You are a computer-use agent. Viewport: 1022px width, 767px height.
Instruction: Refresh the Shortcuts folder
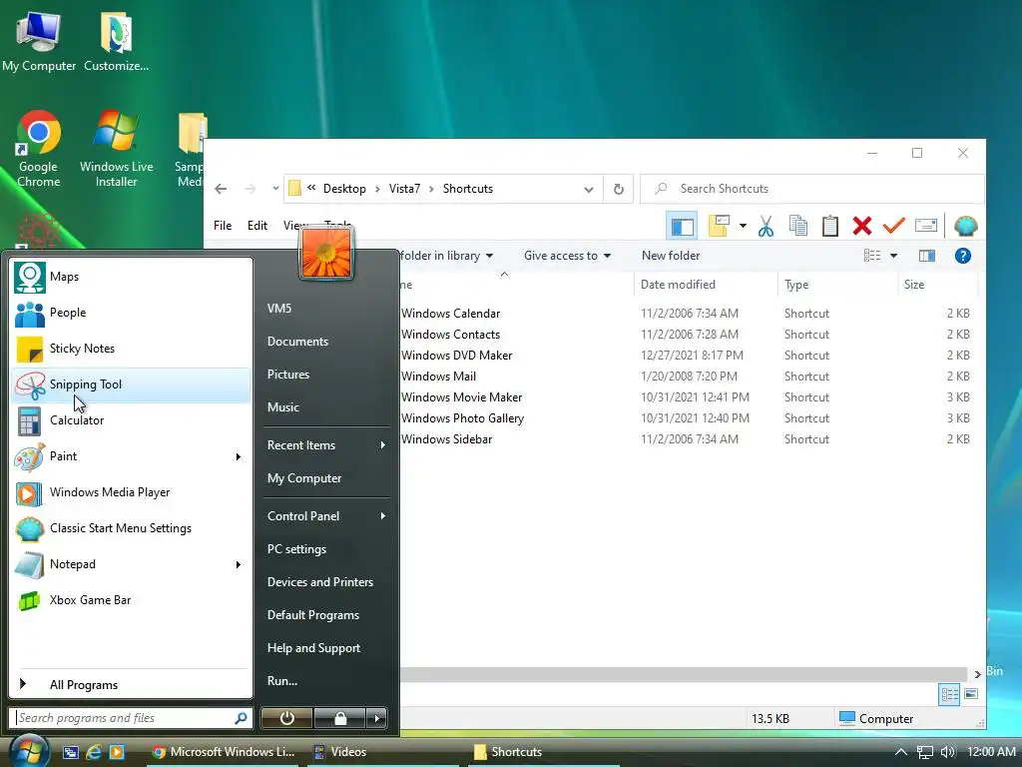[x=618, y=189]
